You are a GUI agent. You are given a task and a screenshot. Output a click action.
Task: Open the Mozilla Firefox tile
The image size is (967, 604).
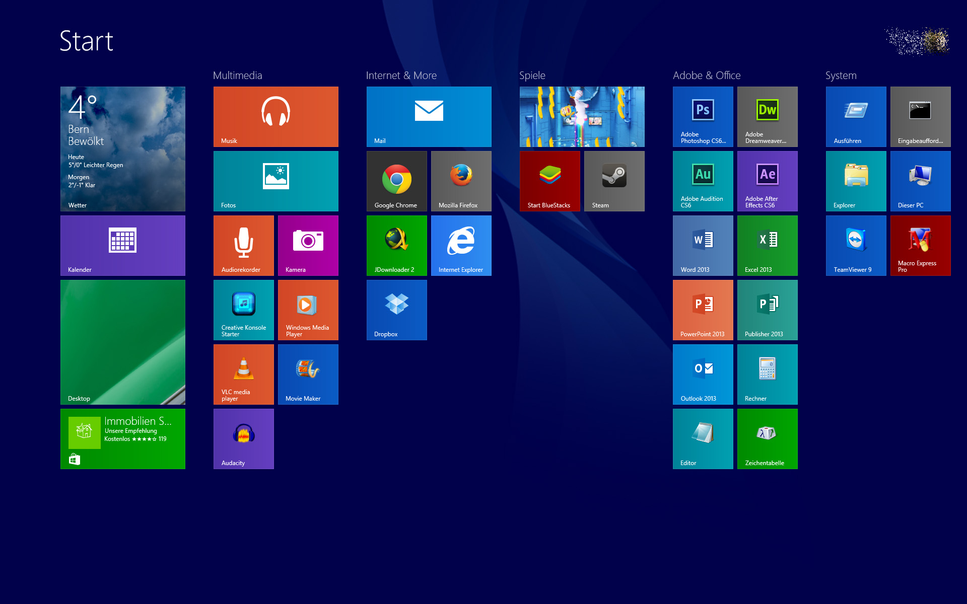[461, 181]
